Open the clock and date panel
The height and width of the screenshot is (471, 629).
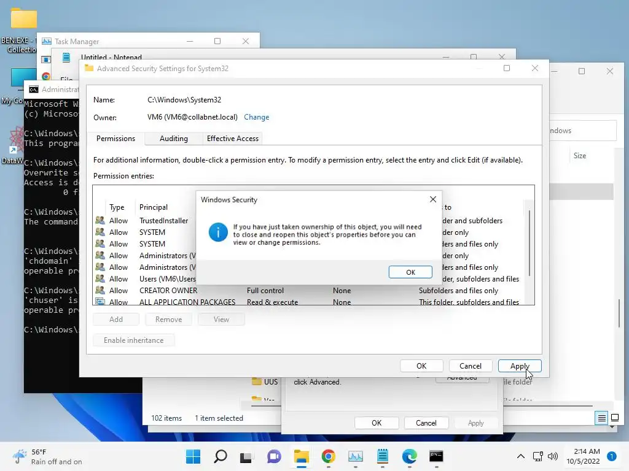click(x=582, y=456)
